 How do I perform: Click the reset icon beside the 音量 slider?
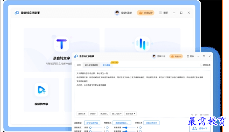coord(107,128)
